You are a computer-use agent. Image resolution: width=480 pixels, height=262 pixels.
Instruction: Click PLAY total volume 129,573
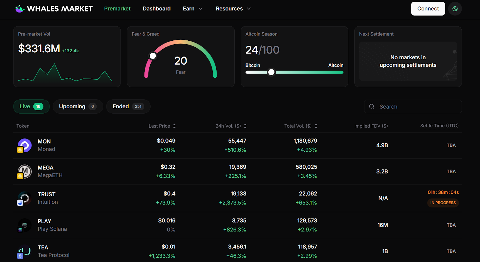click(307, 220)
